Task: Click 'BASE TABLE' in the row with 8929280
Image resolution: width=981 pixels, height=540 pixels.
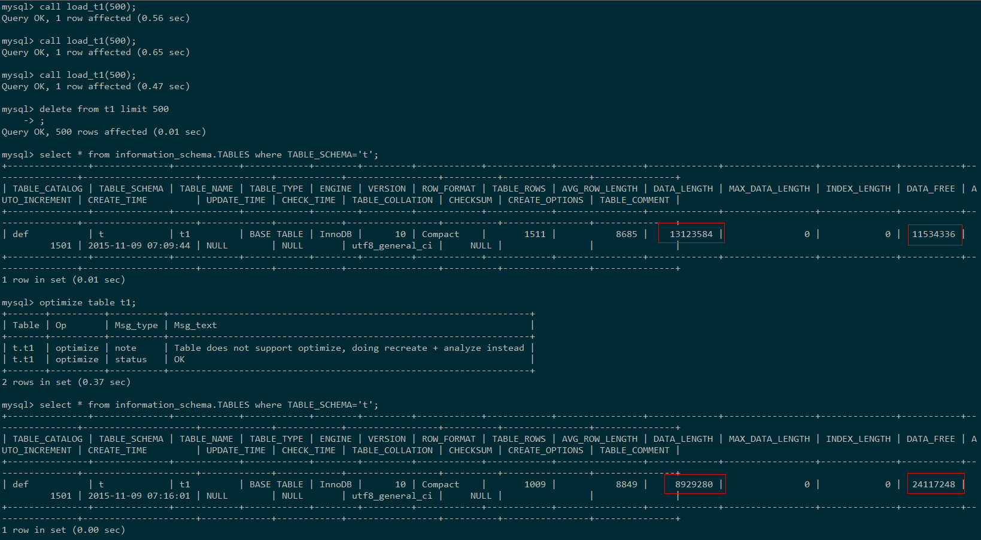Action: click(277, 484)
